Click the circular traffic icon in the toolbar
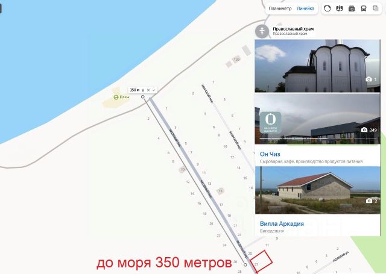The image size is (386, 274). tap(327, 8)
